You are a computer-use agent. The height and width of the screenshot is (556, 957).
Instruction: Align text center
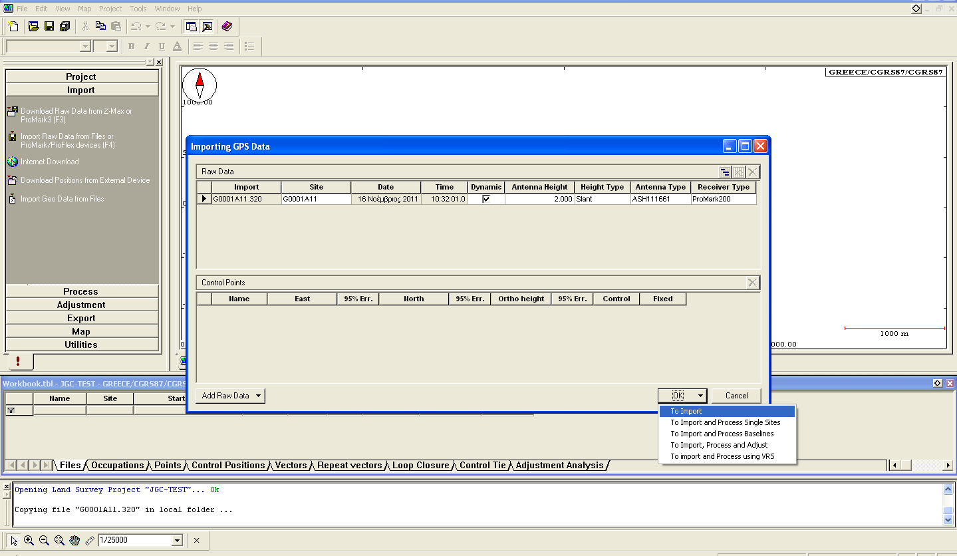213,47
